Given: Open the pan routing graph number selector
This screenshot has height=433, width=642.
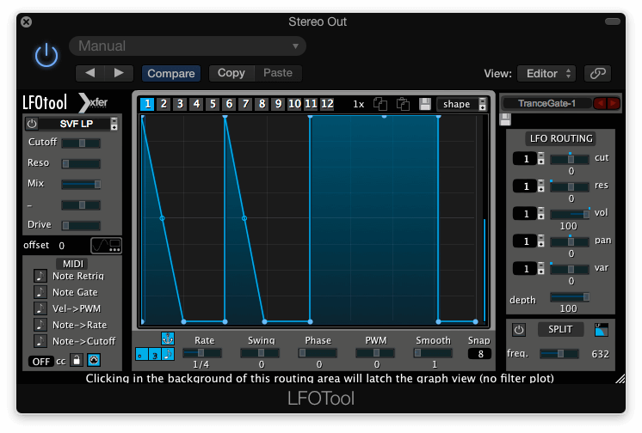Looking at the screenshot, I should 528,241.
